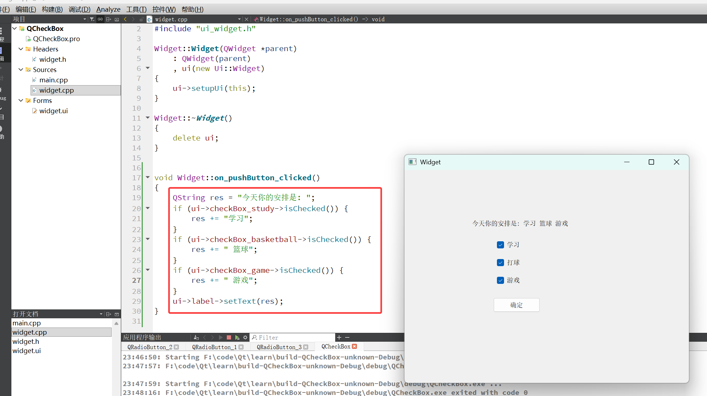Open output pane settings gear
Viewport: 707px width, 396px height.
tap(245, 337)
